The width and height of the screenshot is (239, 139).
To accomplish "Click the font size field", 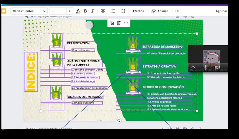I will pyautogui.click(x=61, y=11).
